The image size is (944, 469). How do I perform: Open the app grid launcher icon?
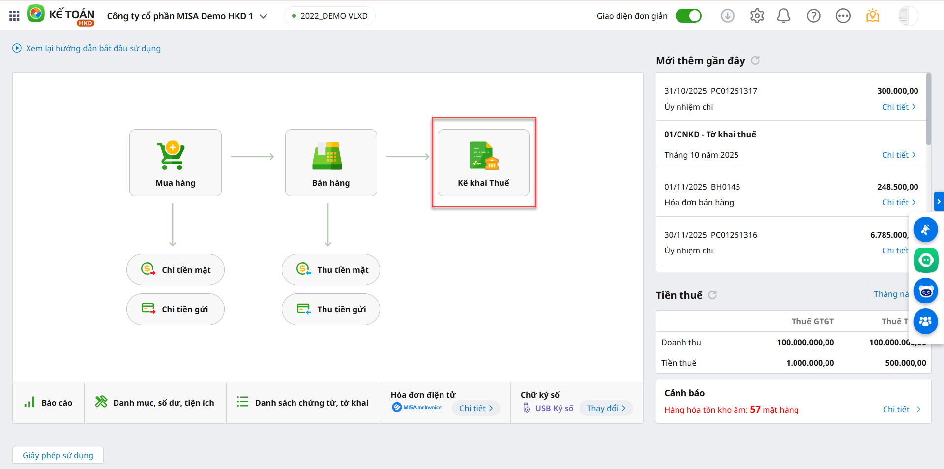click(x=14, y=16)
